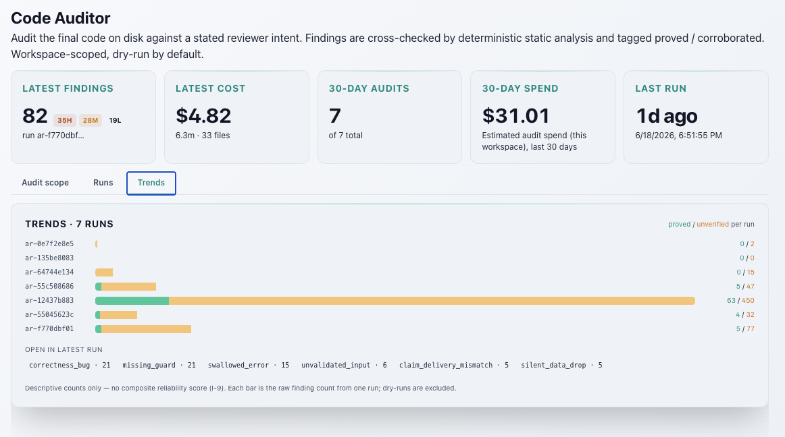
Task: Click the unvalidated_input · 6 tag
Action: [344, 366]
